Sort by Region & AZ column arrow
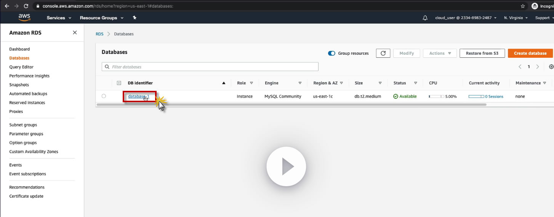Image resolution: width=554 pixels, height=217 pixels. pyautogui.click(x=341, y=83)
